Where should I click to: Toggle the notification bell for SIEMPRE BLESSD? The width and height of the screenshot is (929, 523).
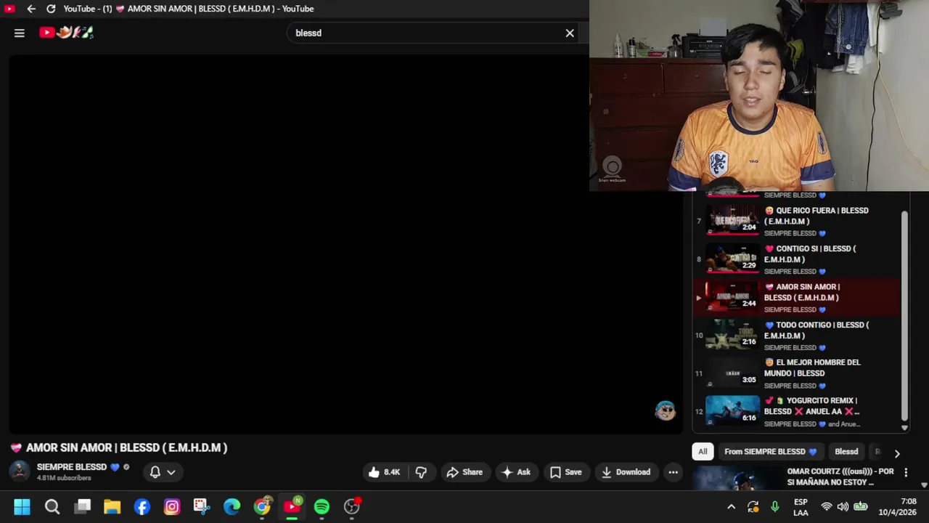[x=155, y=472]
